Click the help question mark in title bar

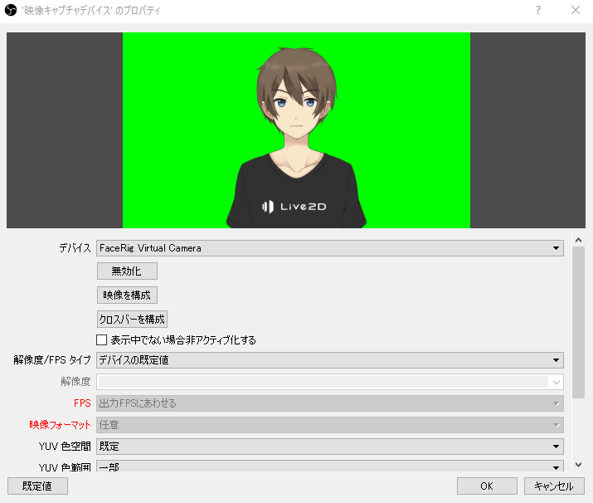click(538, 10)
